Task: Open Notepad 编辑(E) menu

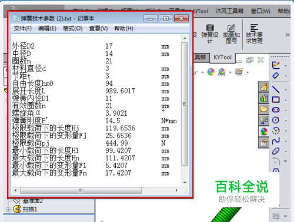Action: [47, 28]
